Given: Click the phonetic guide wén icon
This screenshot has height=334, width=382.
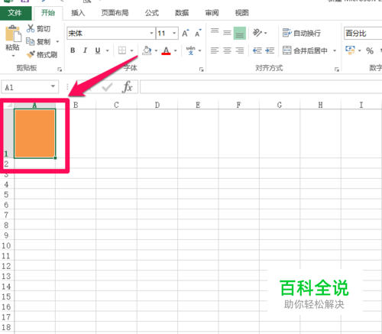Looking at the screenshot, I should click(190, 50).
